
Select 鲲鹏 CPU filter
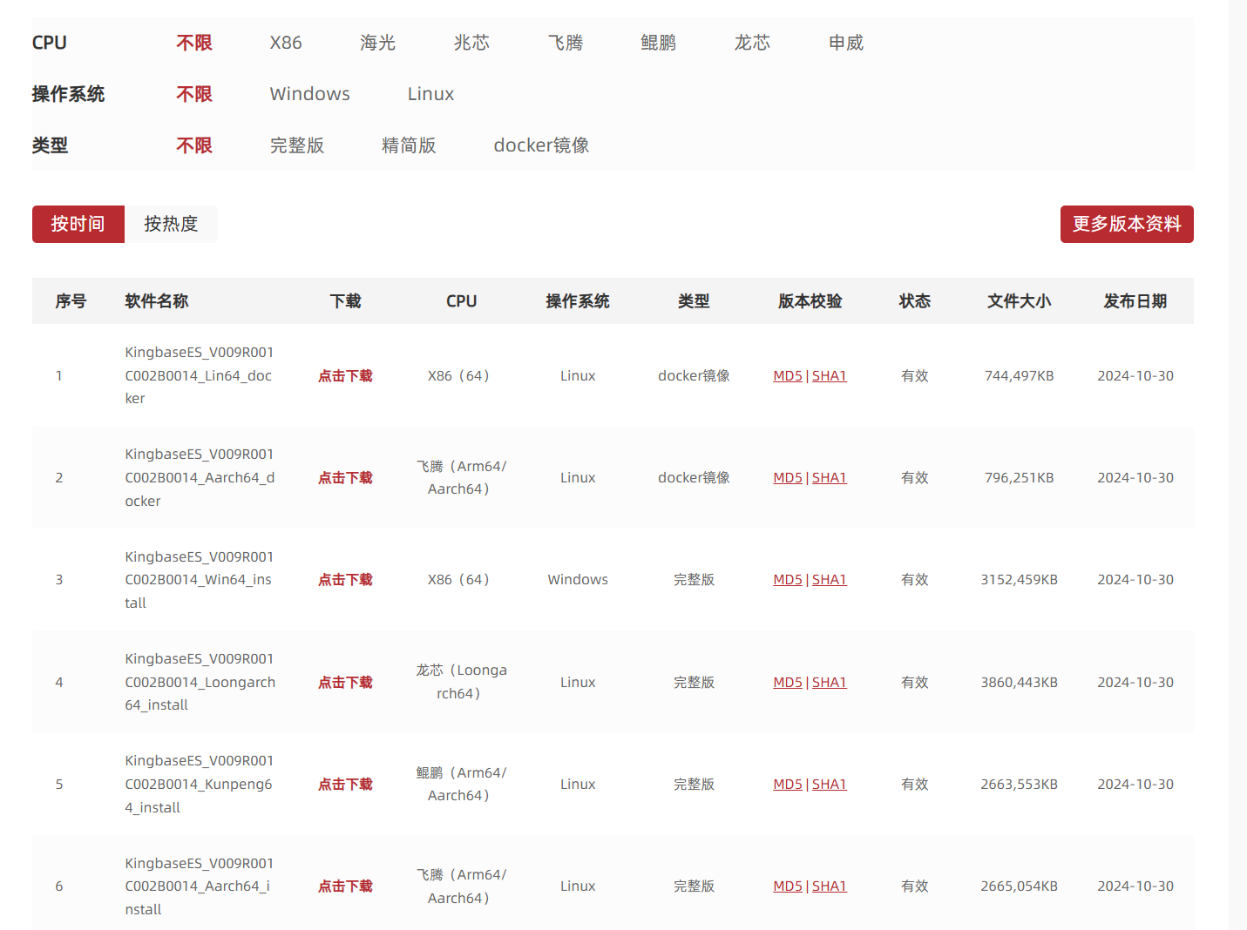click(x=659, y=43)
